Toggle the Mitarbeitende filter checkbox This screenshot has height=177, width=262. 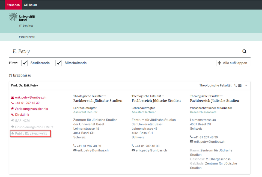pyautogui.click(x=59, y=63)
